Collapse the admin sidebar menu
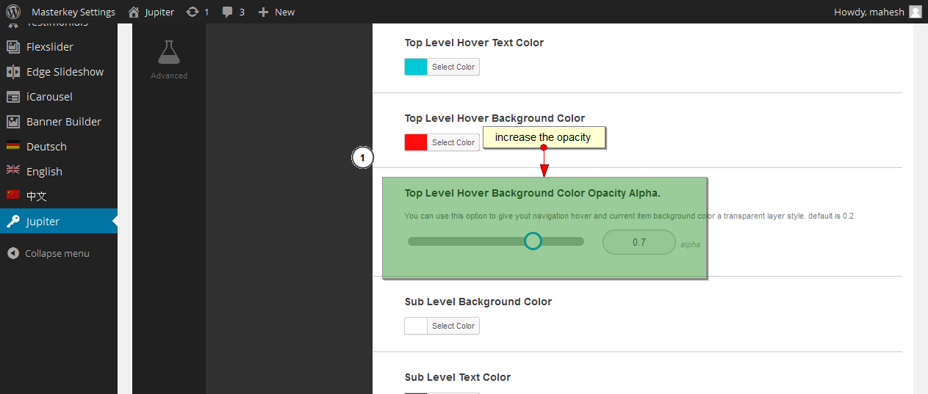 [57, 253]
